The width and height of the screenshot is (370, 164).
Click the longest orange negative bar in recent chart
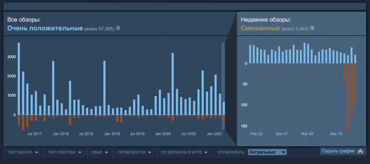click(x=348, y=96)
